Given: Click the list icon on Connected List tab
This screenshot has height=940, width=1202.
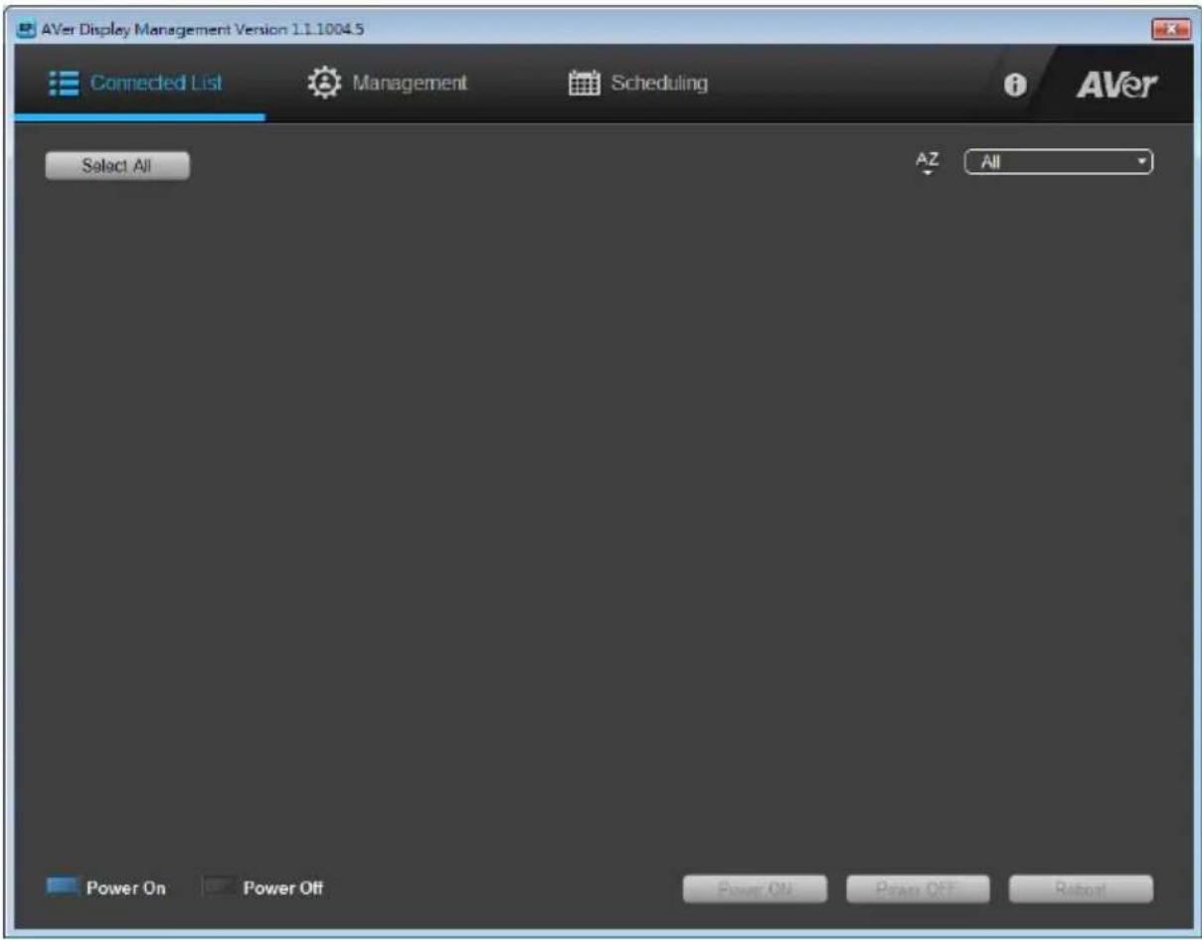Looking at the screenshot, I should pyautogui.click(x=64, y=84).
